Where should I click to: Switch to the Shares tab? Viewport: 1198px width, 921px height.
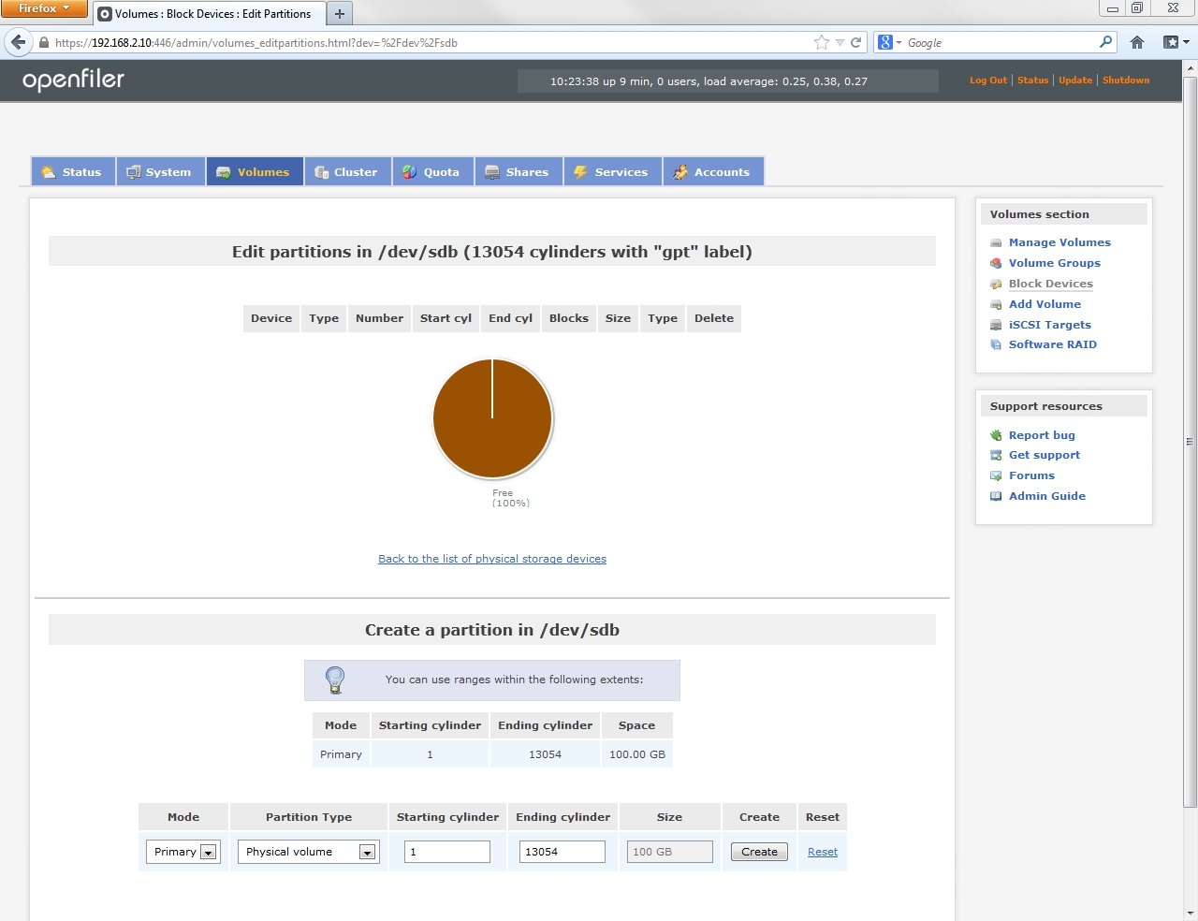518,172
